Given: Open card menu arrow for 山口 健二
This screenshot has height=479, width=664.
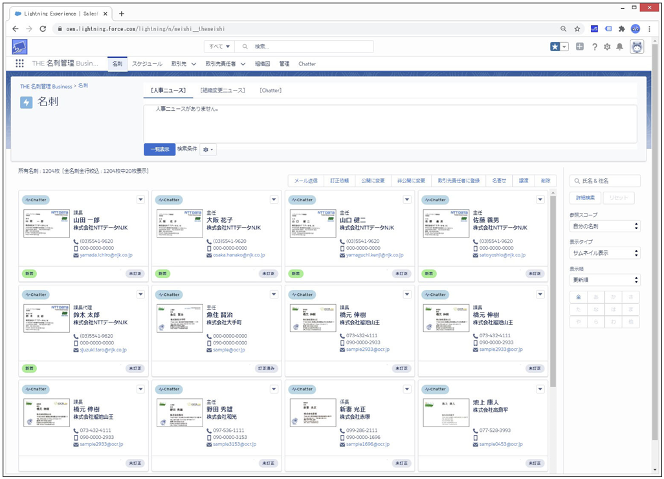Looking at the screenshot, I should point(407,199).
